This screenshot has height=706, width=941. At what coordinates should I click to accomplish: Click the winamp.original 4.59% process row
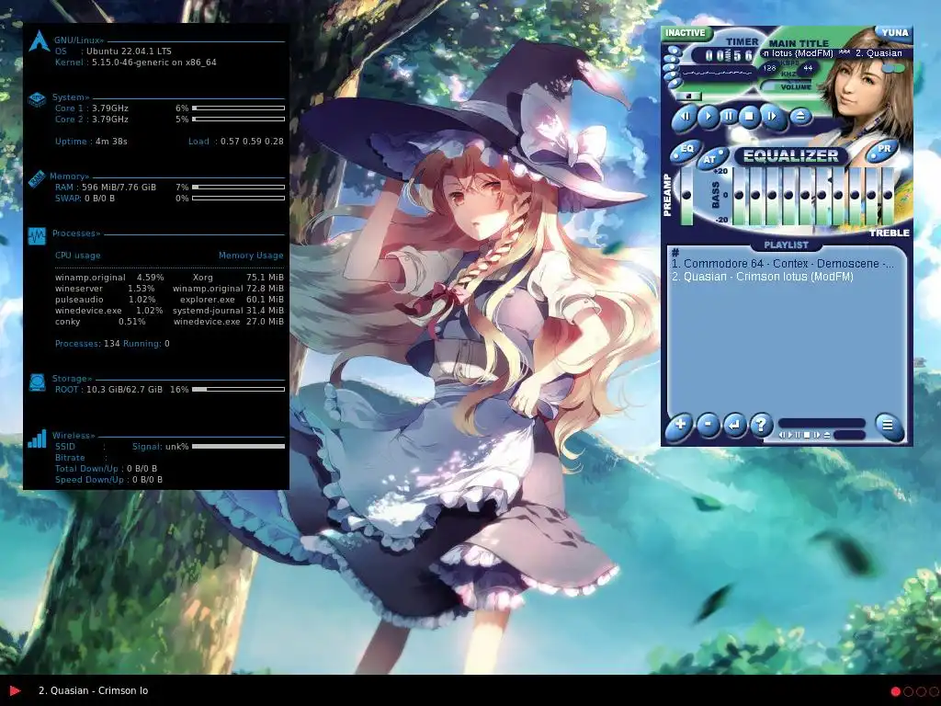click(109, 278)
